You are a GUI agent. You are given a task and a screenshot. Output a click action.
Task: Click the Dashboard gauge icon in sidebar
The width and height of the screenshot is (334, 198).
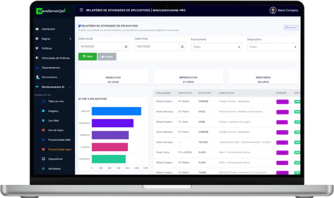[37, 29]
